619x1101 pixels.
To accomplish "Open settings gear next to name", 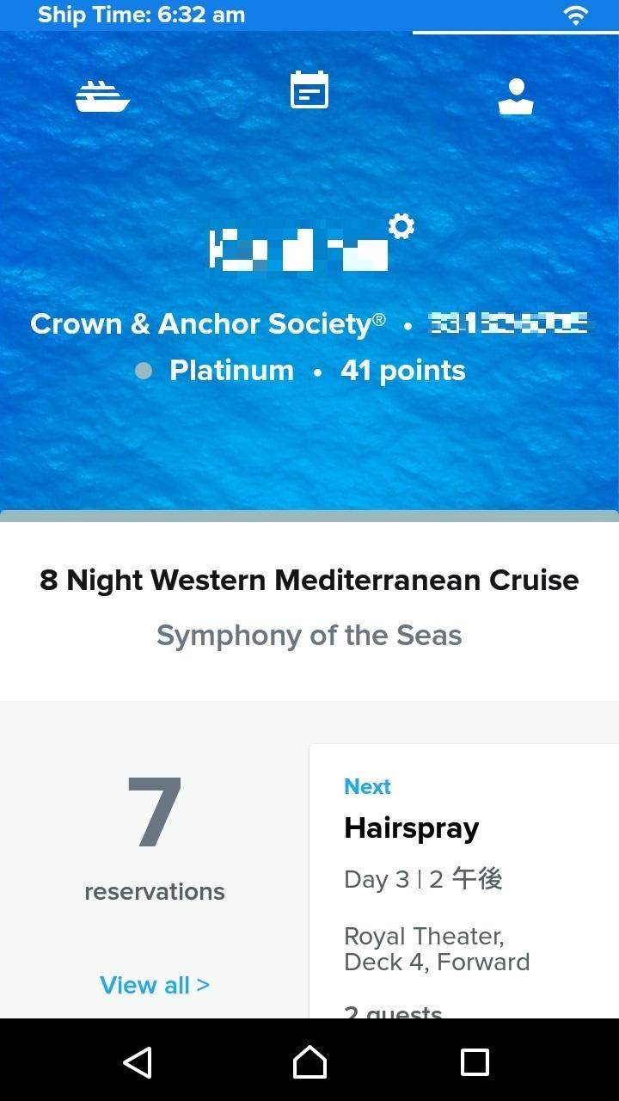I will click(401, 226).
